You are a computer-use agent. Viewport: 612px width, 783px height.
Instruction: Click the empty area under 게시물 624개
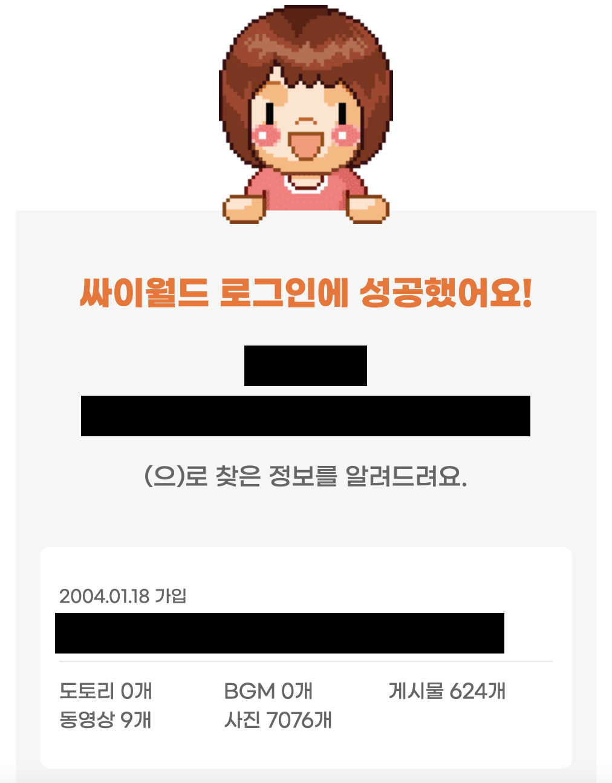(447, 720)
